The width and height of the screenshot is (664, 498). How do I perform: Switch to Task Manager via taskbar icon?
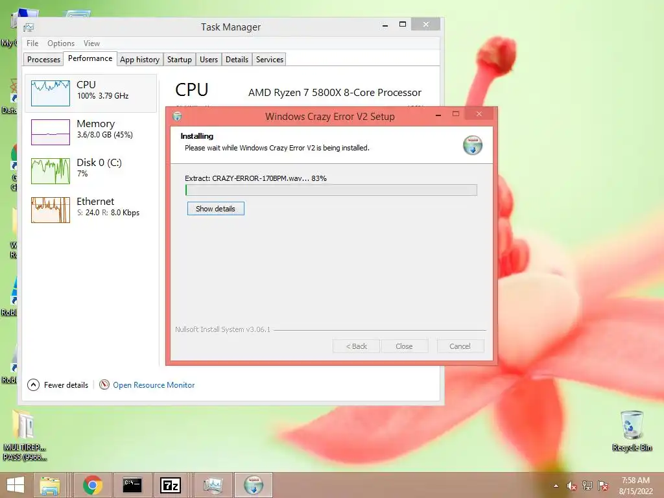click(x=213, y=485)
